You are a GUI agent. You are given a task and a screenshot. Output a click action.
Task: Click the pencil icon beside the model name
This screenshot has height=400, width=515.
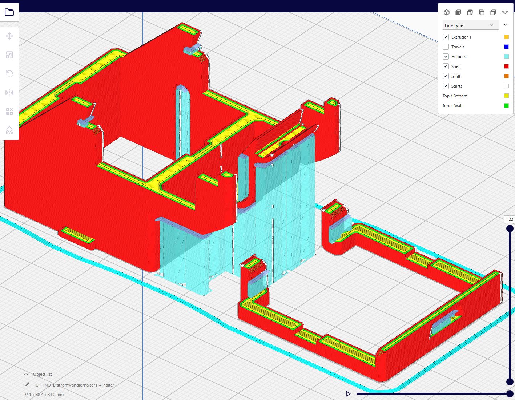[27, 385]
